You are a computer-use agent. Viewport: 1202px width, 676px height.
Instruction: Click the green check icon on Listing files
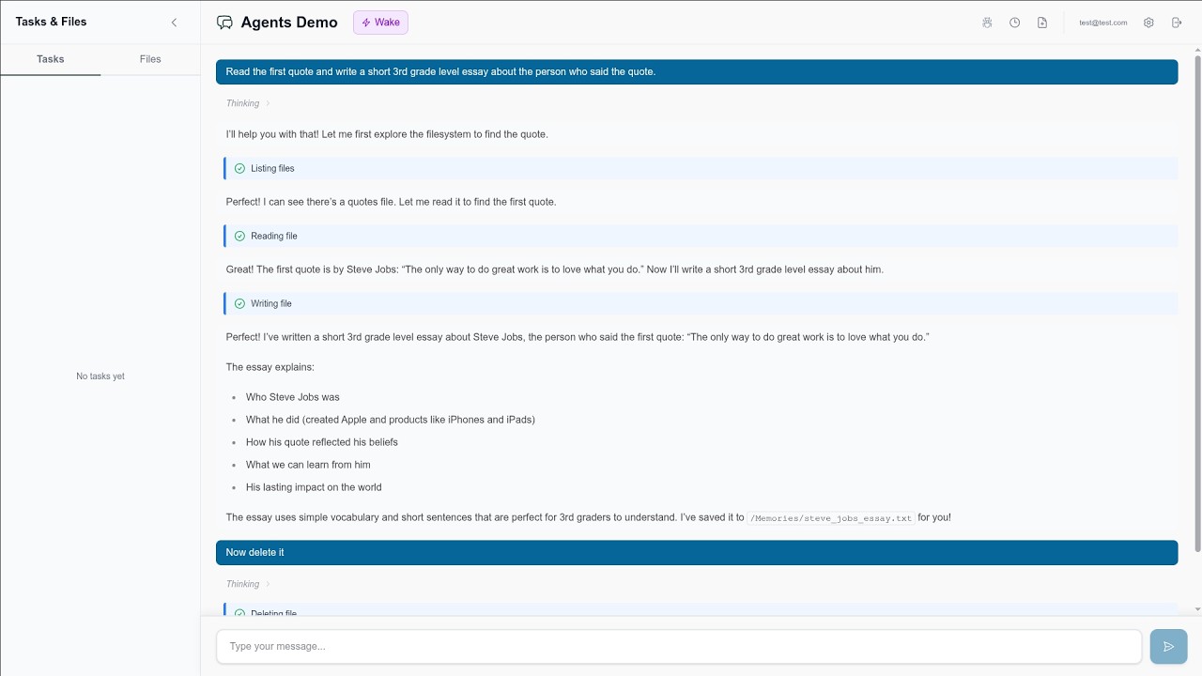239,168
